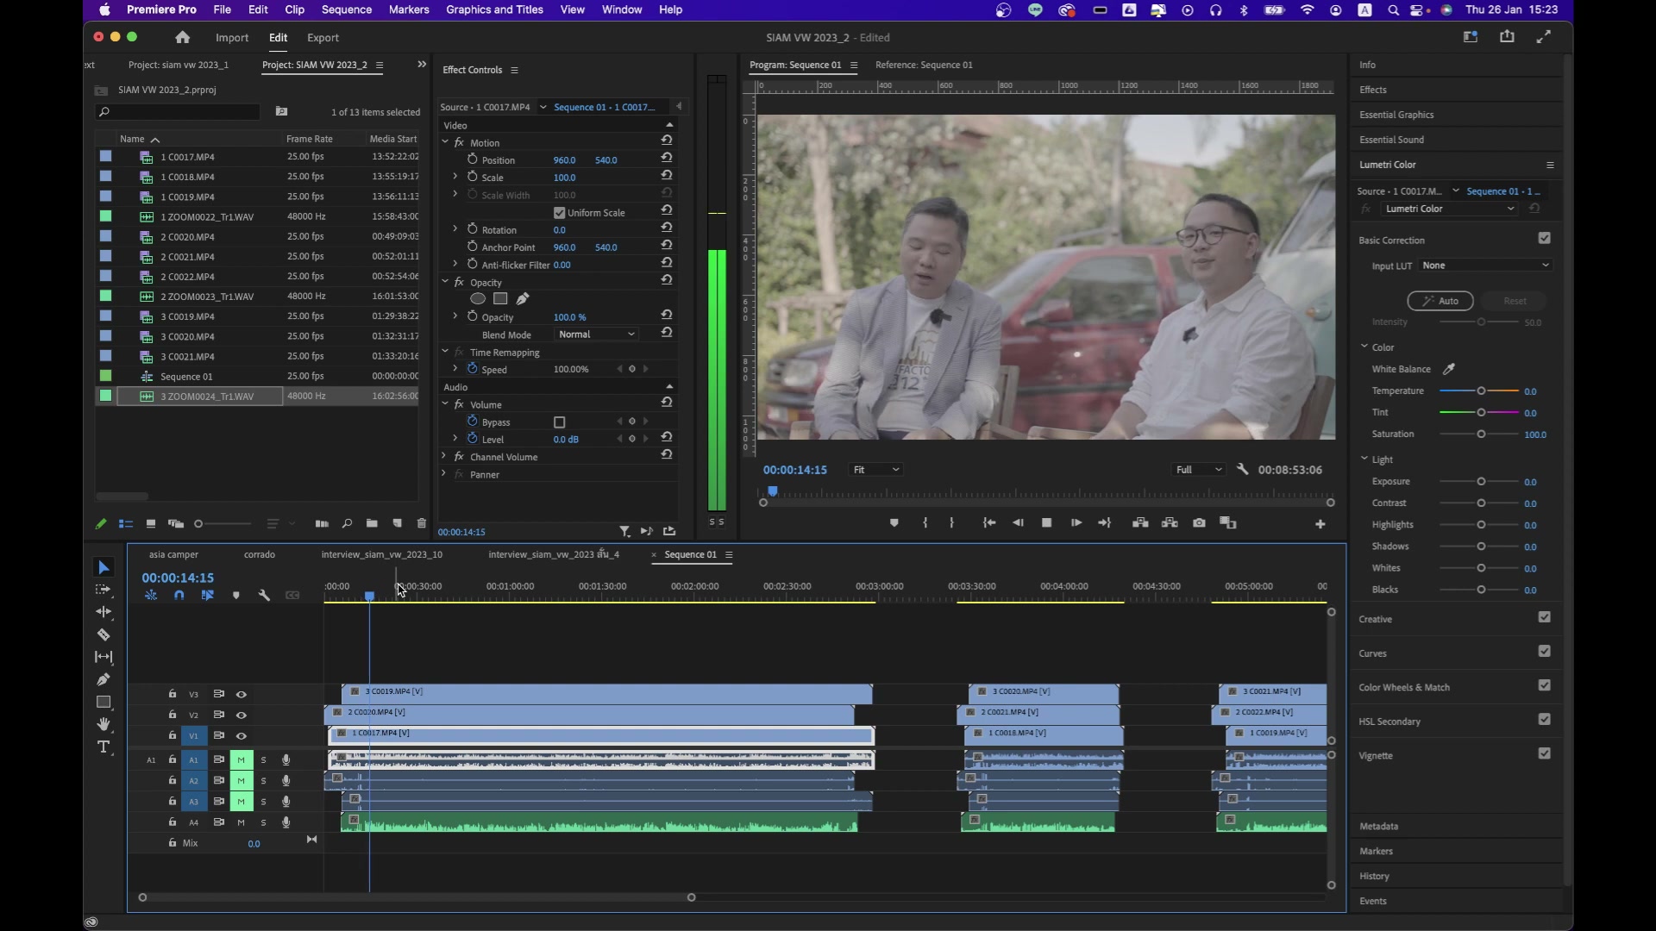Create ellipse opacity mask
This screenshot has height=931, width=1656.
pyautogui.click(x=478, y=298)
